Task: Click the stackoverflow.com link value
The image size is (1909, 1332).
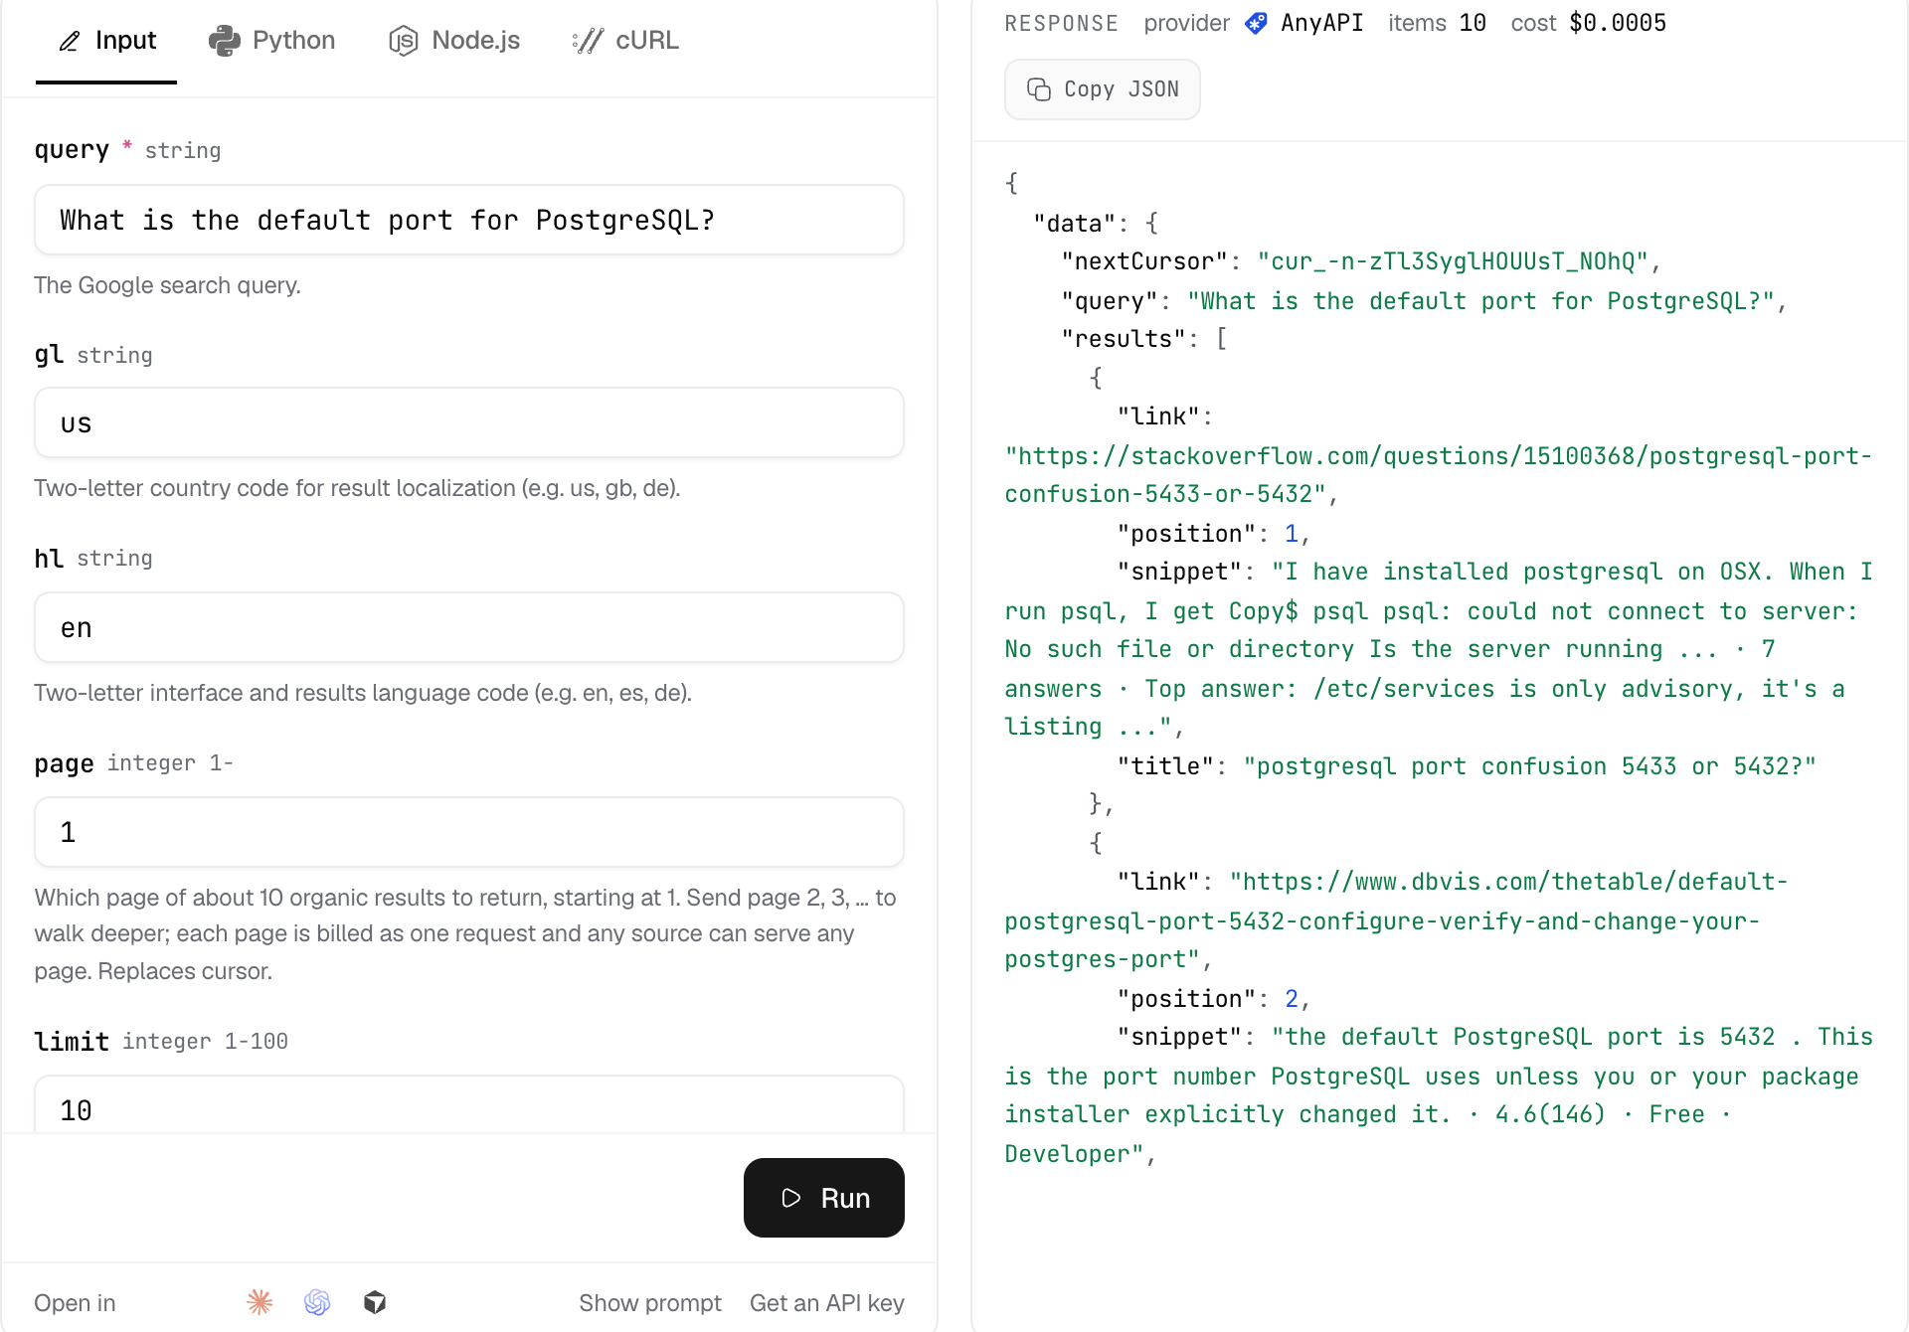Action: pos(1438,475)
